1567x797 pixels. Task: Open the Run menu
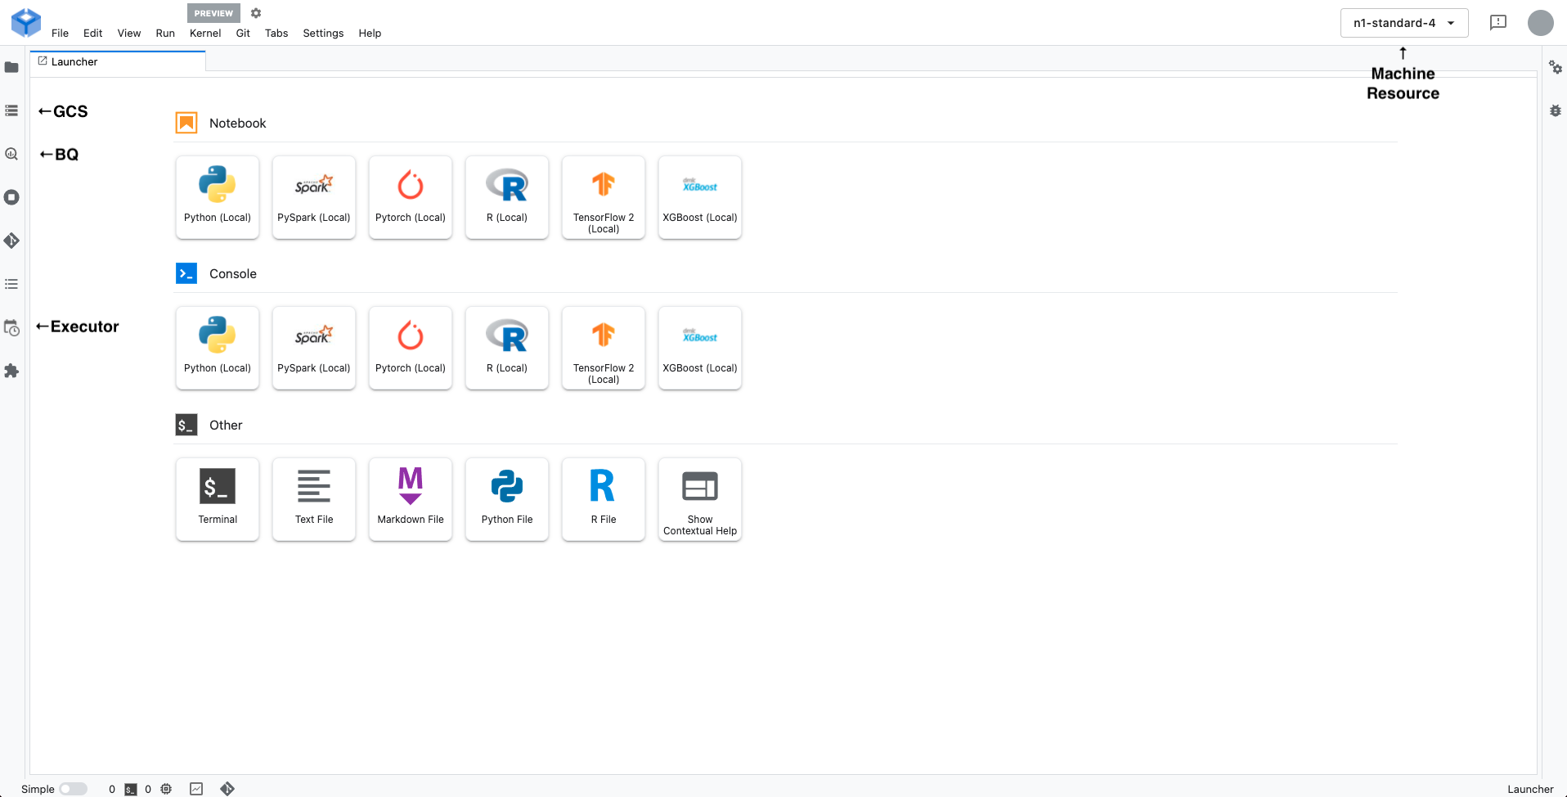point(165,34)
